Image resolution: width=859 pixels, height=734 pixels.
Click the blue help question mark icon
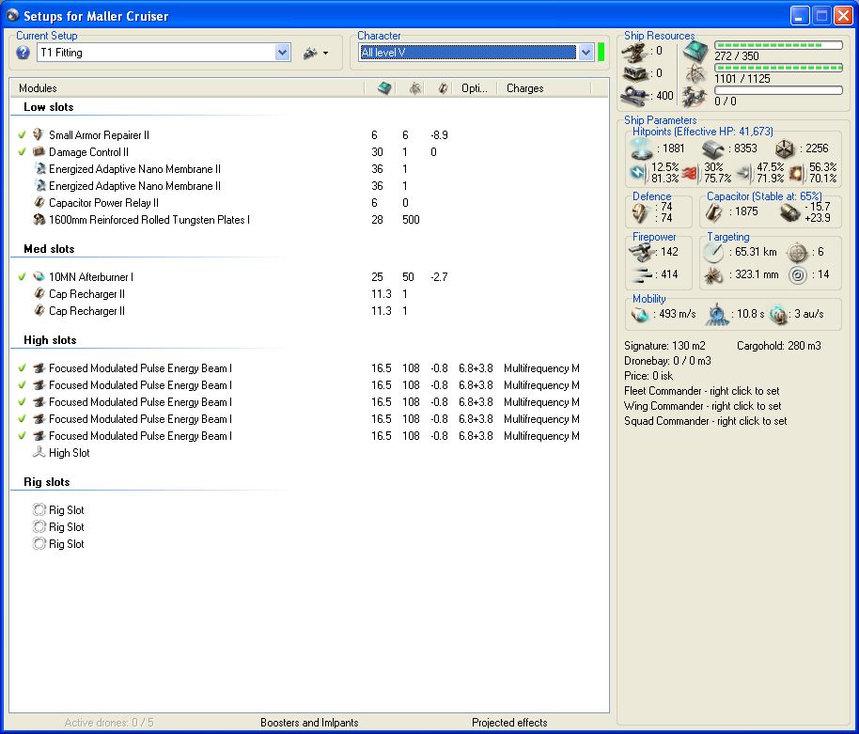(23, 53)
